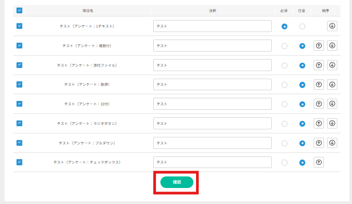352x204 pixels.
Task: Move down the 添付ファイル row
Action: (332, 65)
